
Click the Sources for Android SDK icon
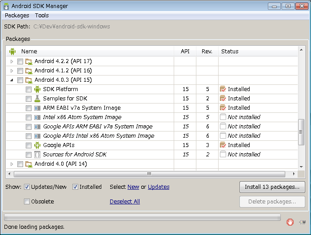click(37, 155)
